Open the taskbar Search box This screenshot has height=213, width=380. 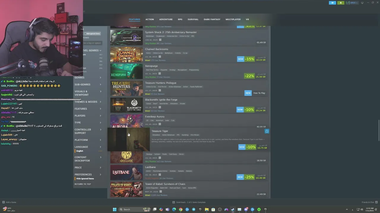(x=134, y=209)
